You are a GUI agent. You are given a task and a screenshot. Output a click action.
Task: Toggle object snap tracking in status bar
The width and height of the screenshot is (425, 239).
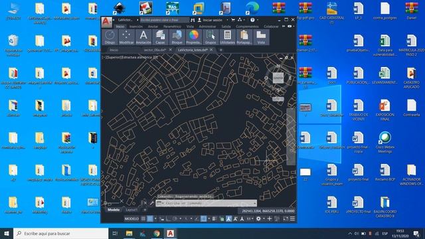(197, 218)
